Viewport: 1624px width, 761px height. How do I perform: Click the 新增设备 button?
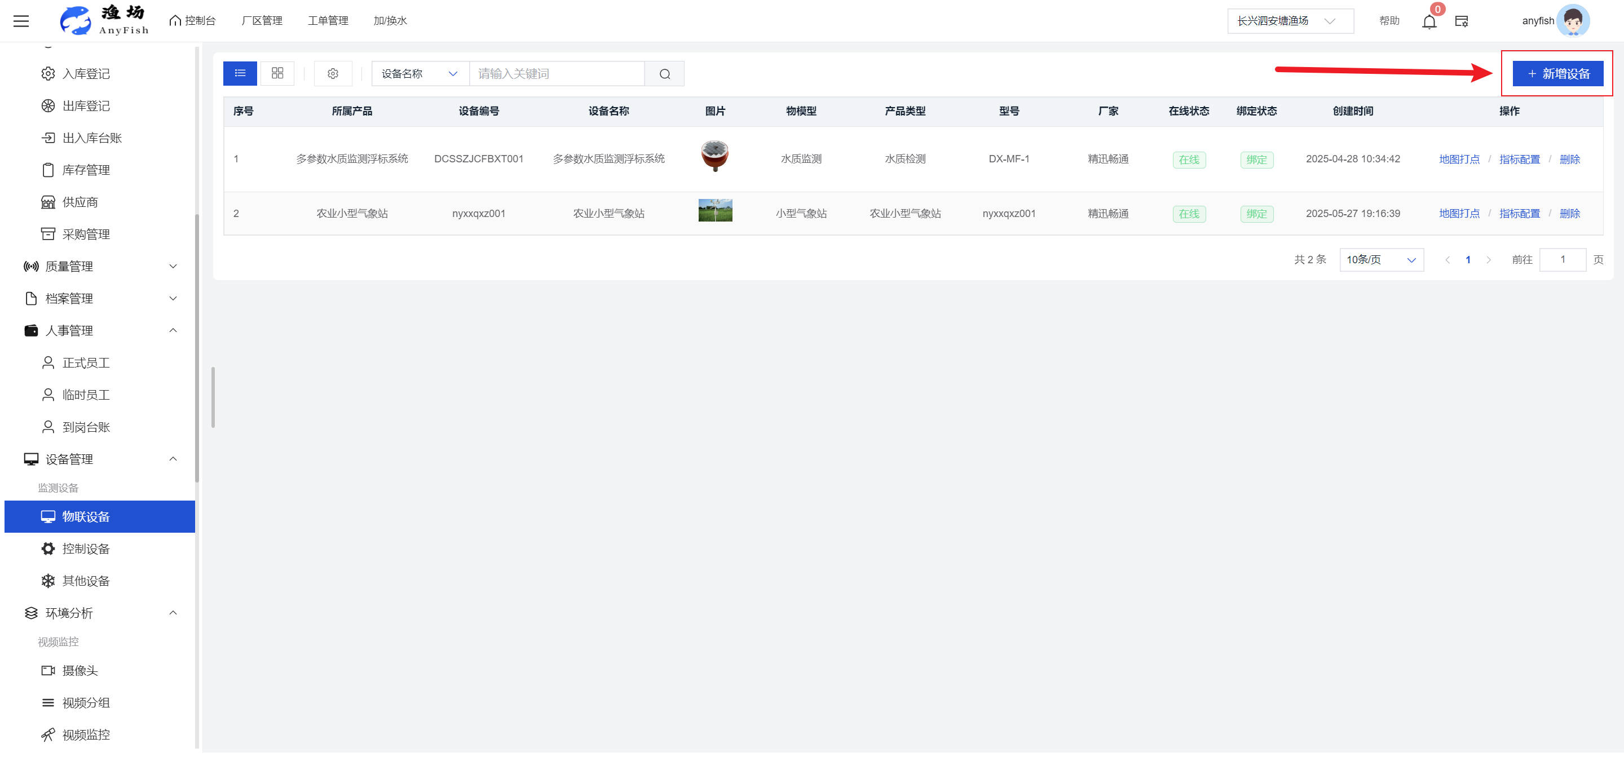point(1557,74)
